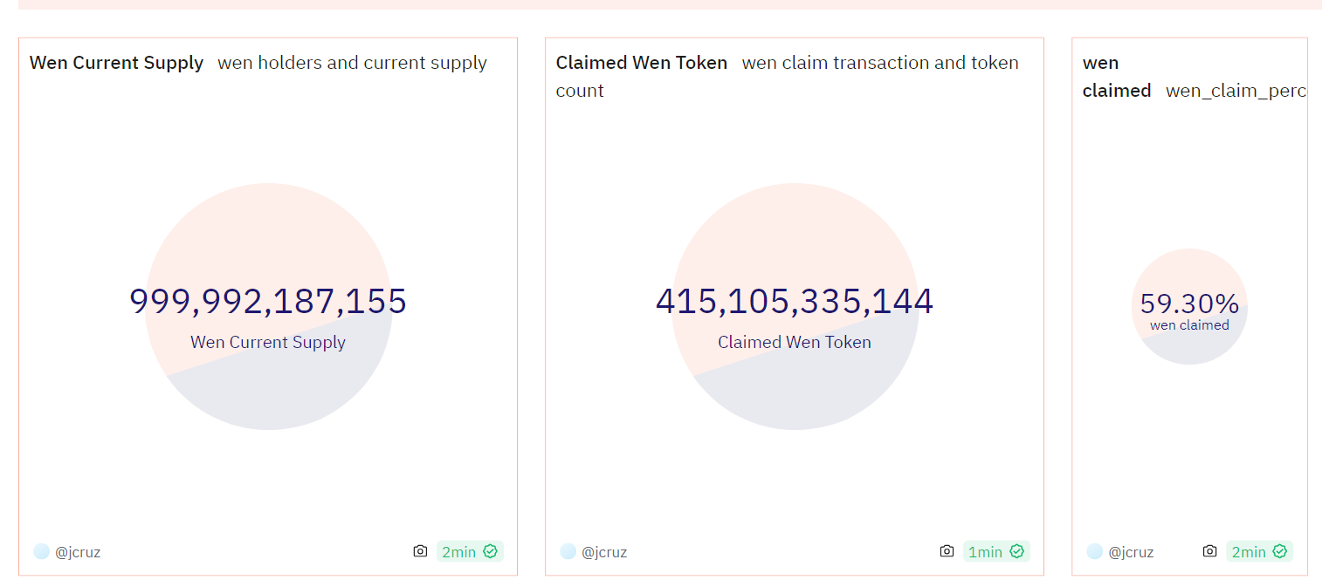Click the jcruz avatar in Claimed Wen Token card
Image resolution: width=1322 pixels, height=580 pixels.
[568, 551]
